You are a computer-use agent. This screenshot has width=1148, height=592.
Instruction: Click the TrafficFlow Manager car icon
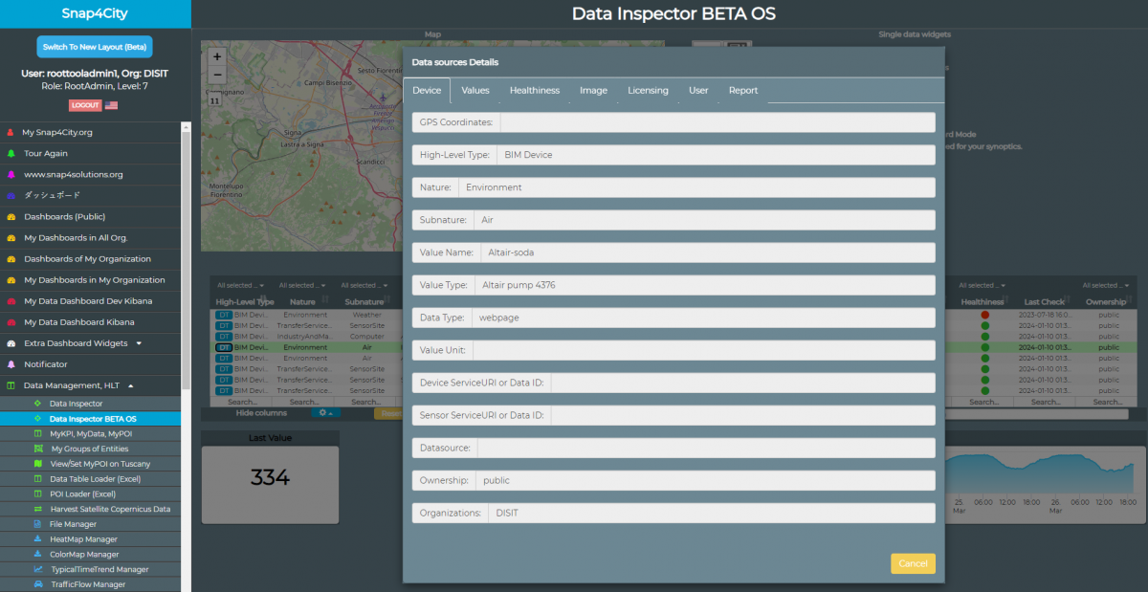[x=37, y=584]
